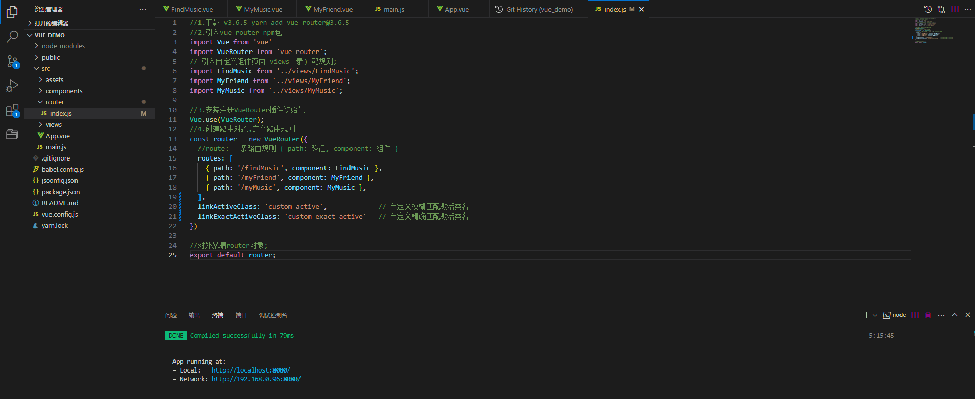Select the Terminal panel tab
Screen dimensions: 975x399
tap(218, 315)
